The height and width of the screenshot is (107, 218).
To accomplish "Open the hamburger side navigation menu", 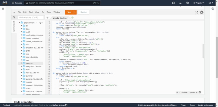I will (x=3, y=9).
